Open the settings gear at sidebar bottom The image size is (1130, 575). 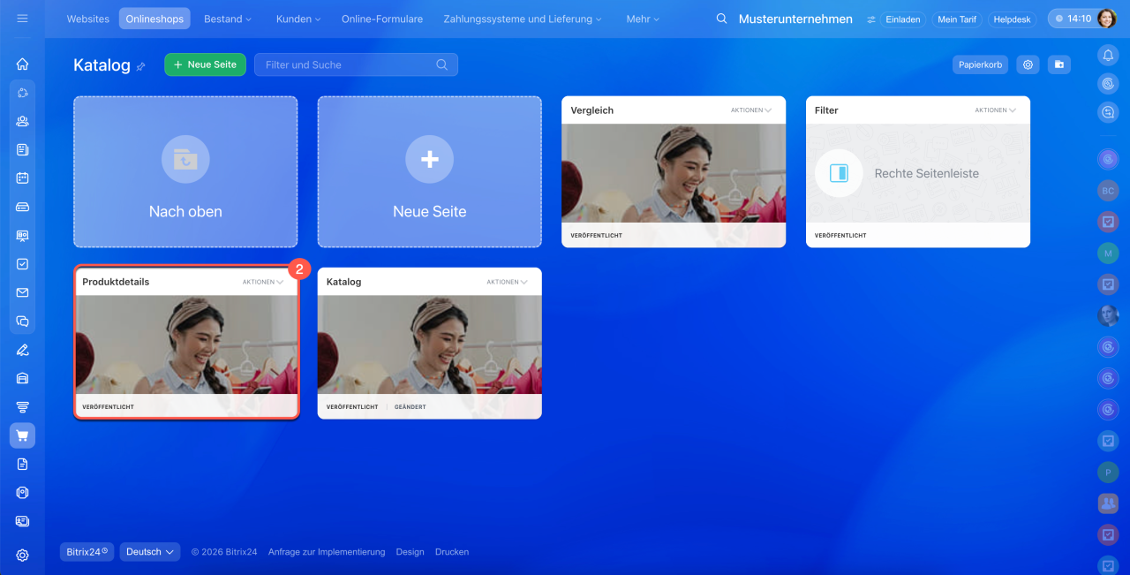point(22,556)
